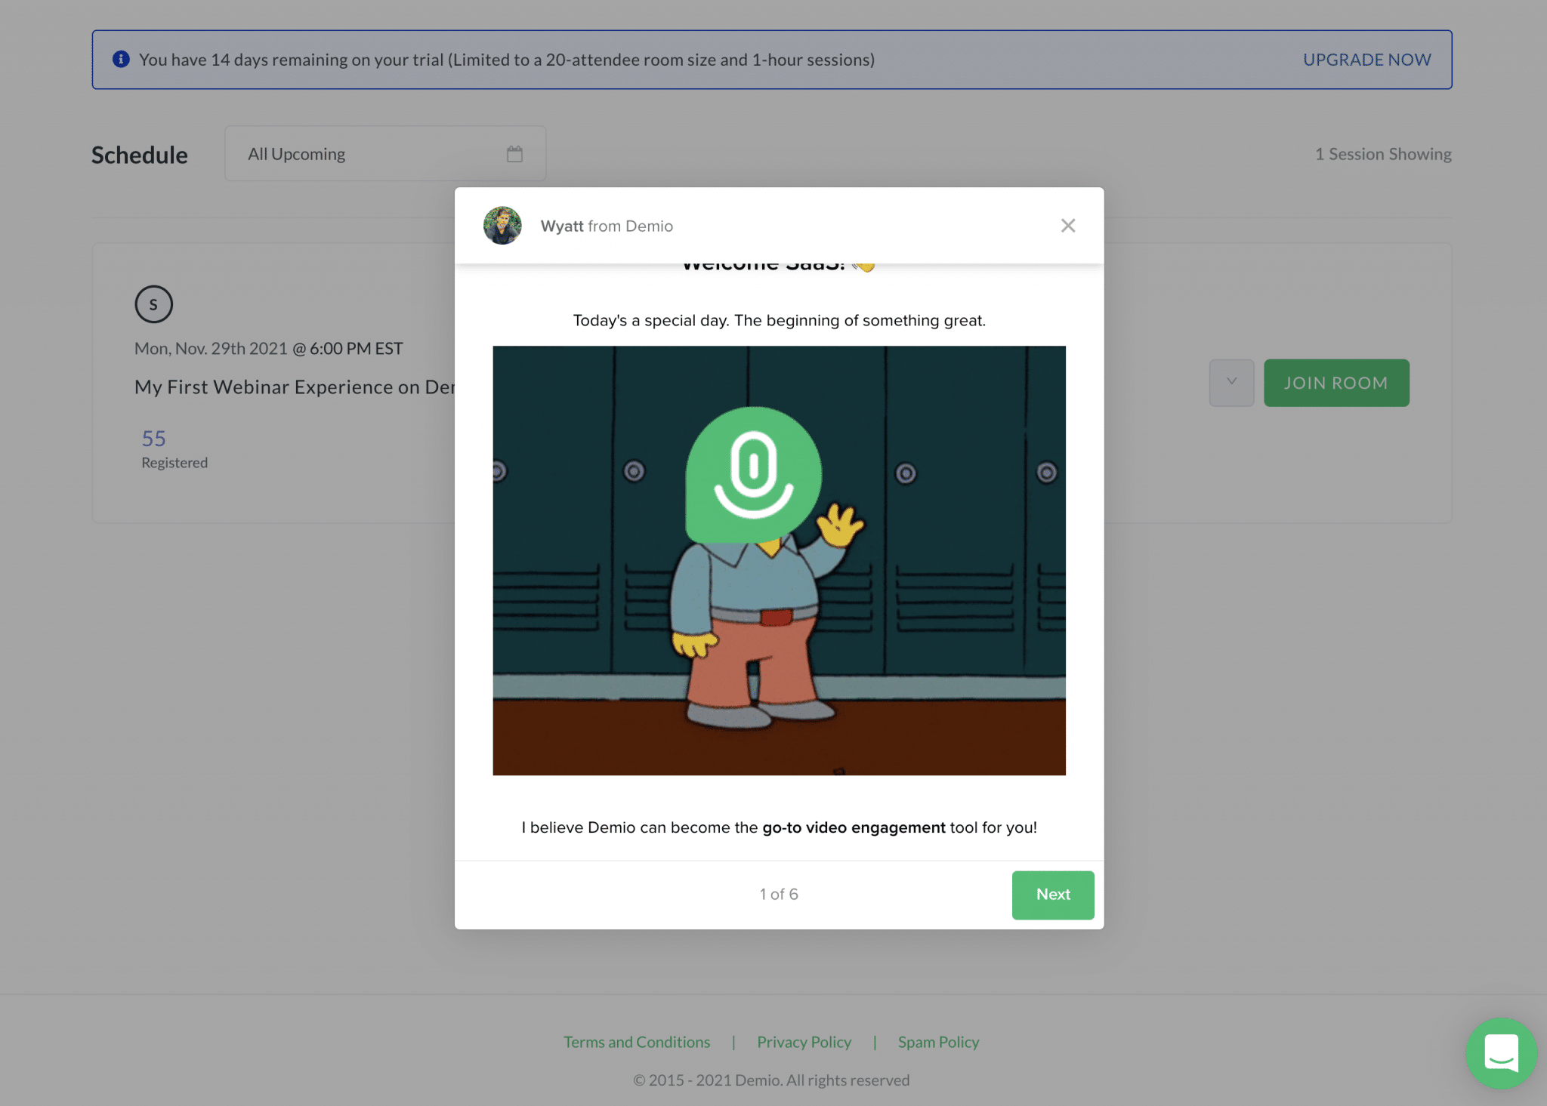Select the All Upcoming filter dropdown
This screenshot has height=1106, width=1547.
(x=384, y=153)
